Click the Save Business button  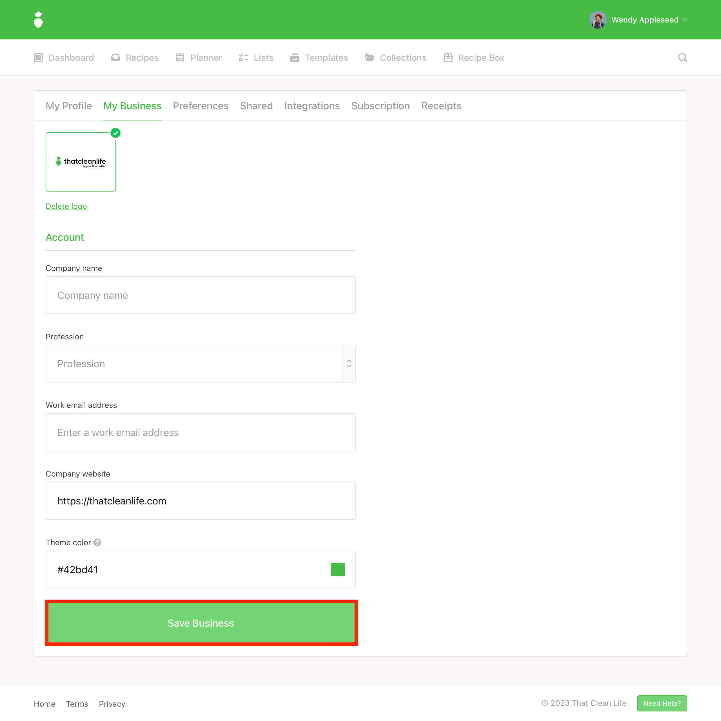(201, 623)
